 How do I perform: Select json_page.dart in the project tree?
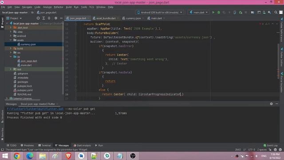point(28,61)
